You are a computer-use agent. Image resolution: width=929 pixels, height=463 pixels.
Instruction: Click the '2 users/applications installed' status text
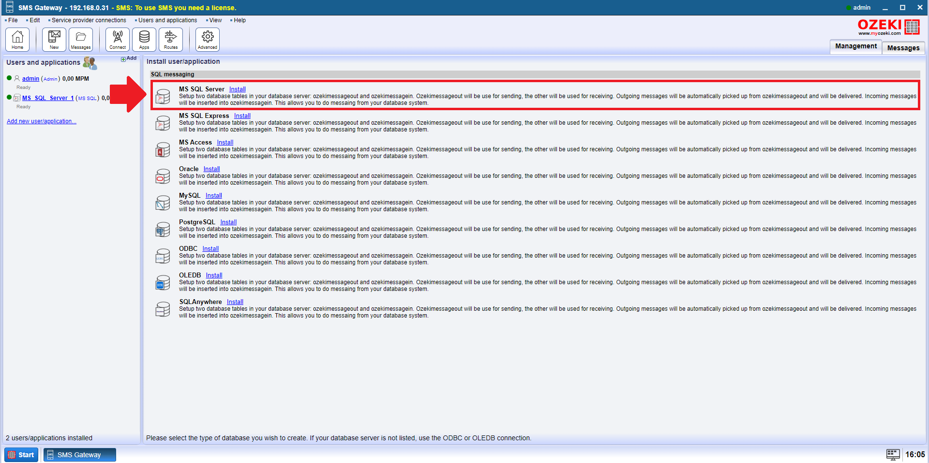pos(49,438)
